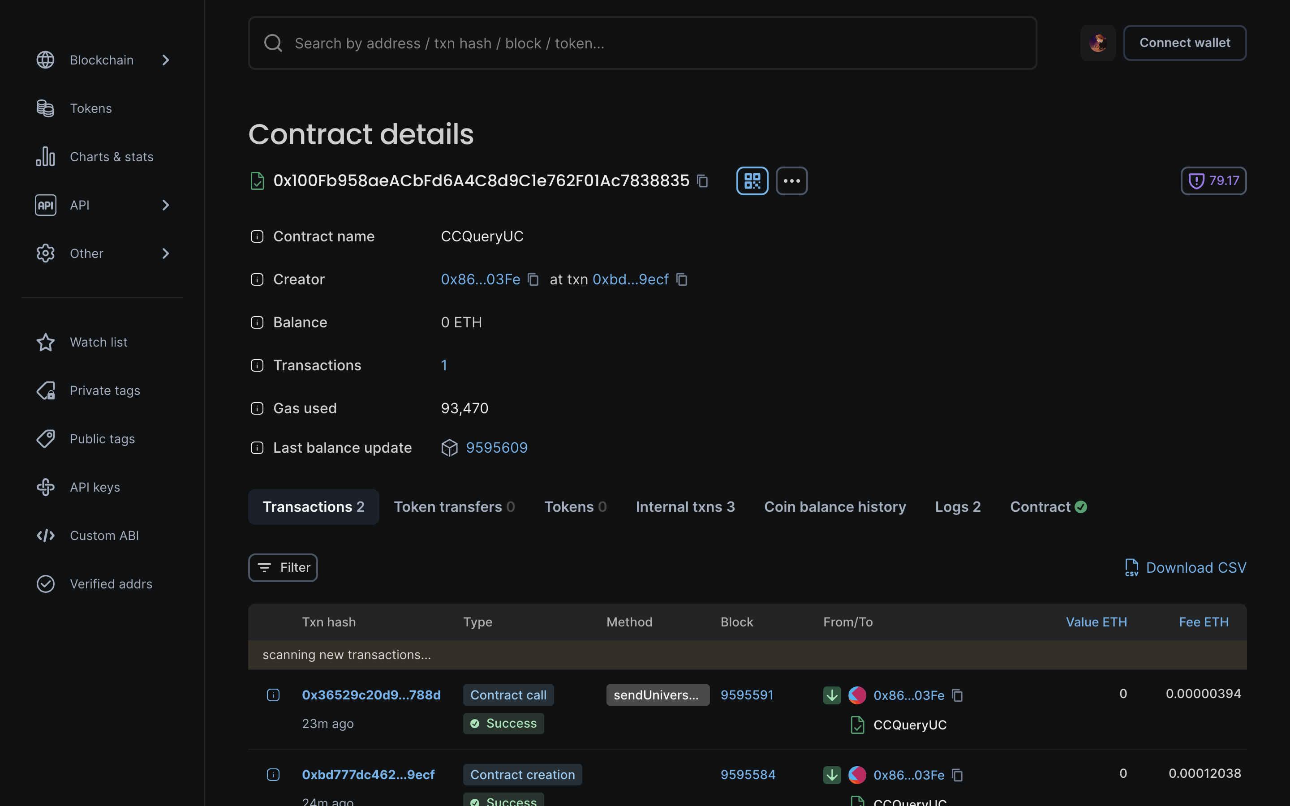Viewport: 1290px width, 806px height.
Task: Open Public tags via its tag icon
Action: [x=45, y=438]
